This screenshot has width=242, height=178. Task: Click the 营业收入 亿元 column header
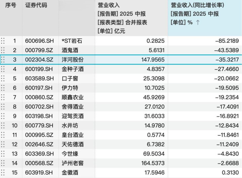point(131,18)
